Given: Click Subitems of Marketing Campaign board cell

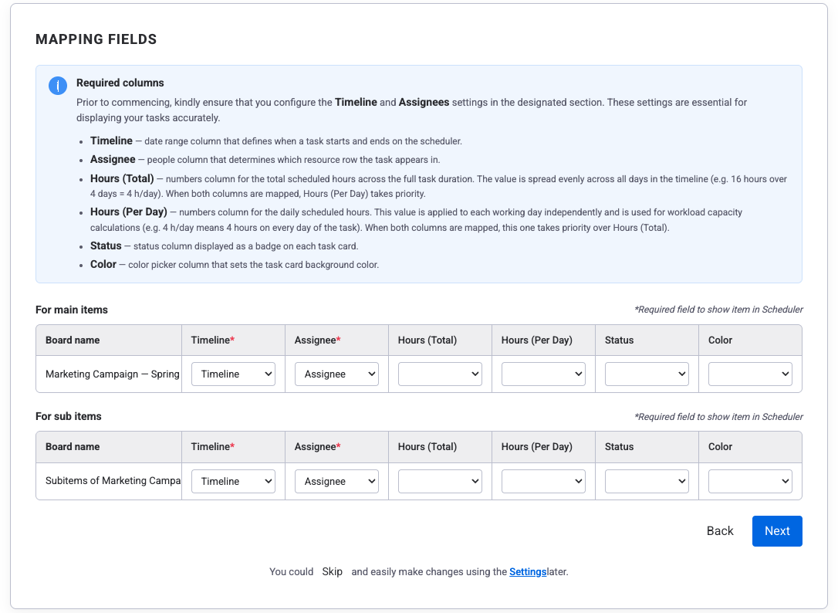Looking at the screenshot, I should 112,481.
